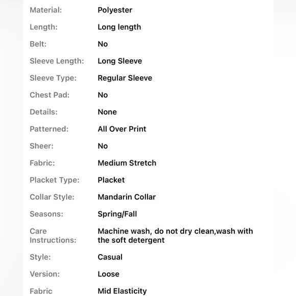Click the None value beside Details
This screenshot has height=296, width=296.
click(107, 112)
